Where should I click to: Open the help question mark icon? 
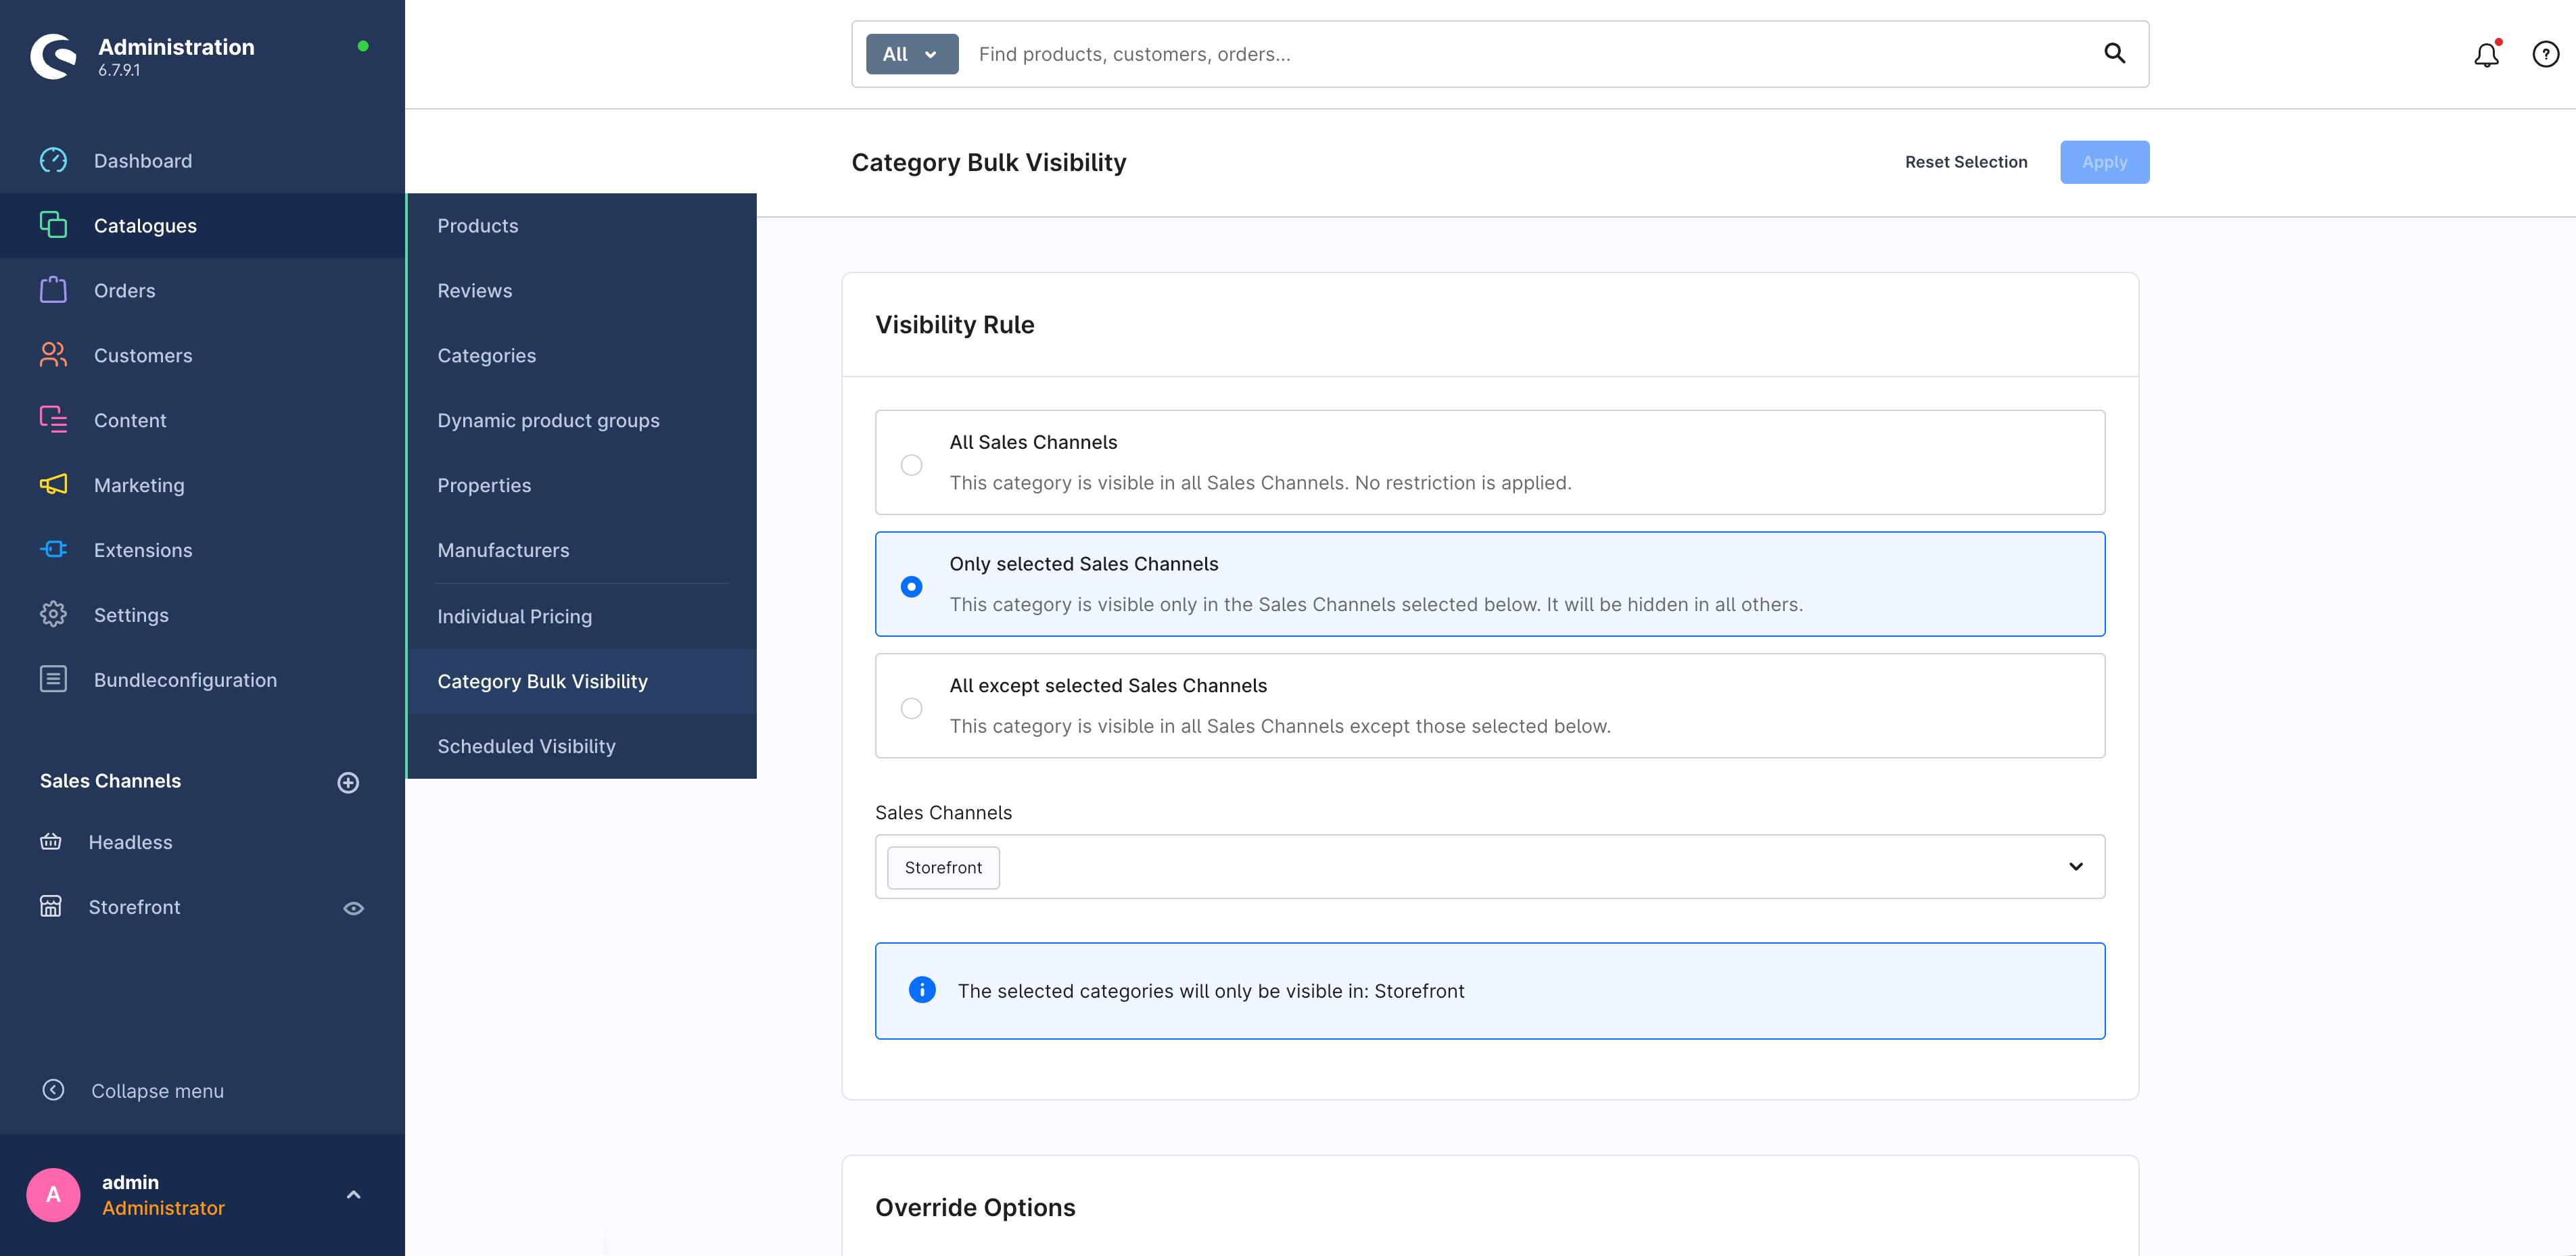(x=2545, y=54)
